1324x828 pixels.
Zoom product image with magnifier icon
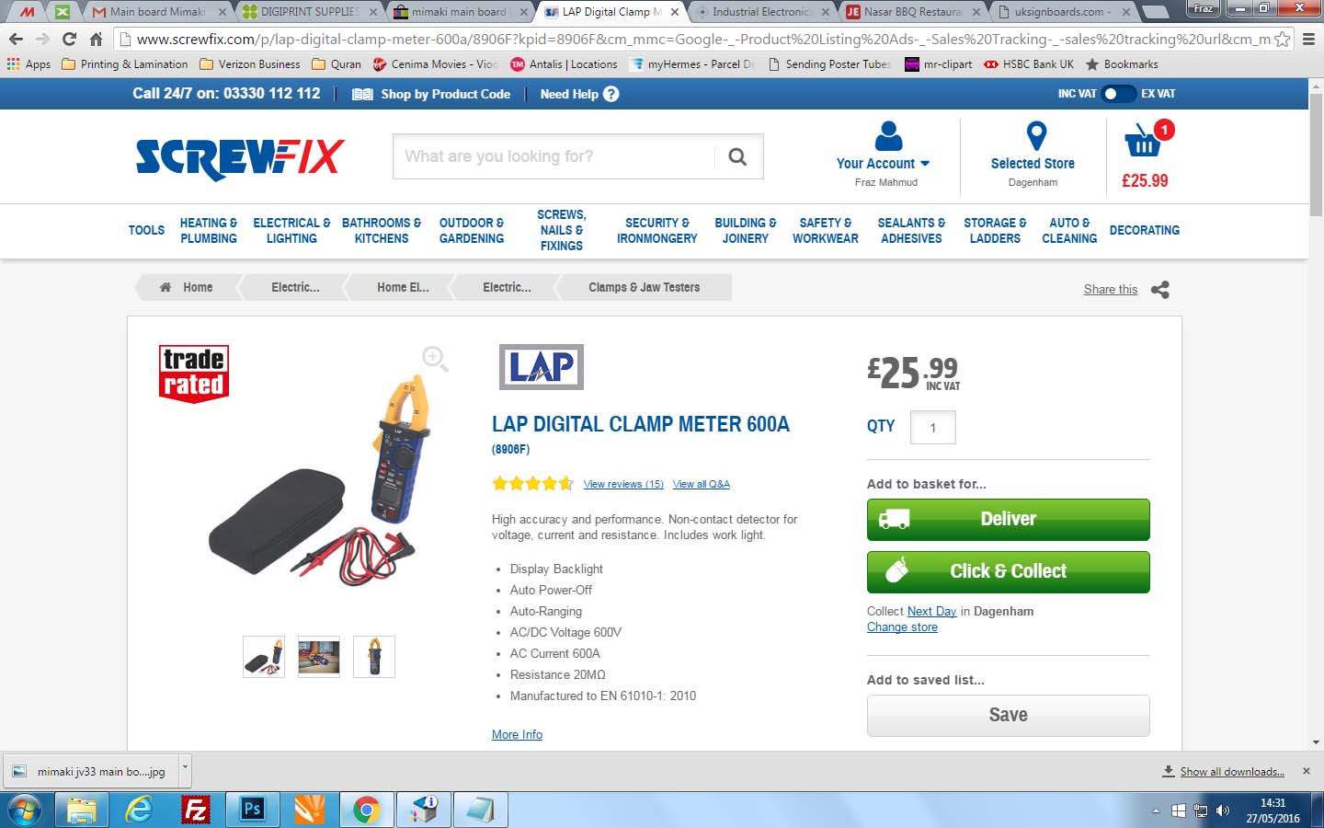435,359
